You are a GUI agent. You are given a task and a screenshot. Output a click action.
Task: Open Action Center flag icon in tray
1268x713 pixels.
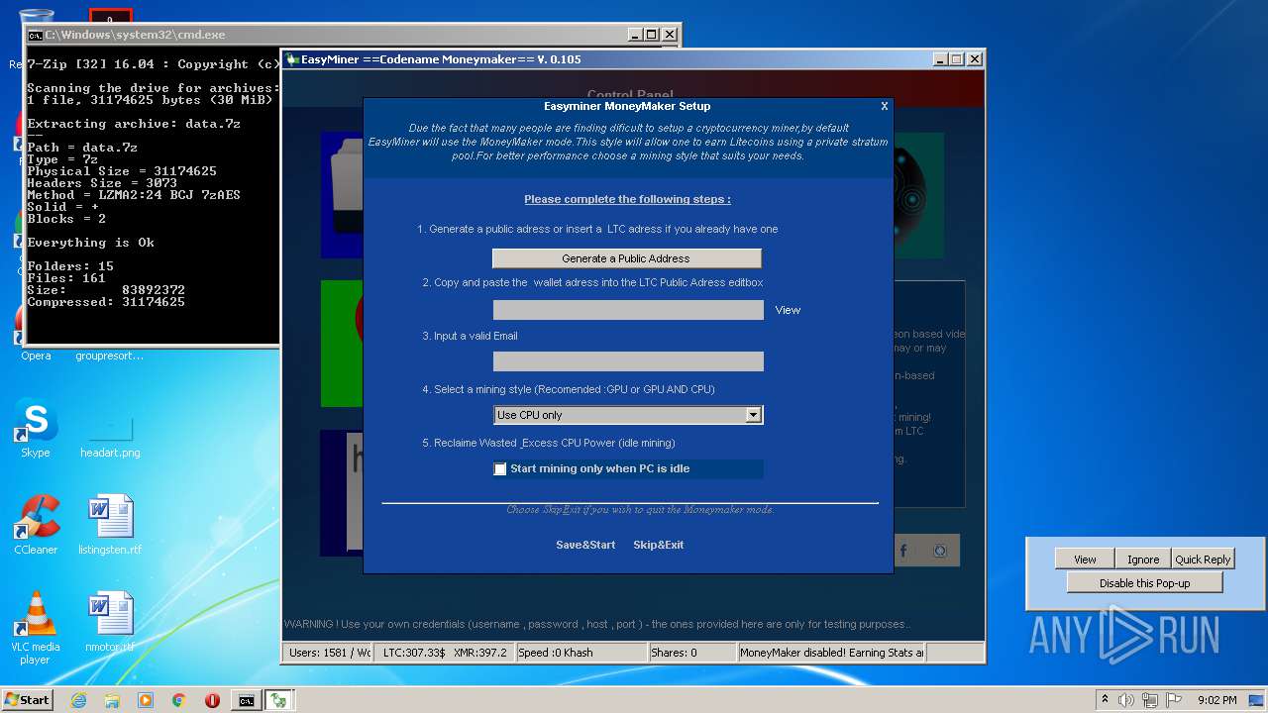pyautogui.click(x=1173, y=700)
